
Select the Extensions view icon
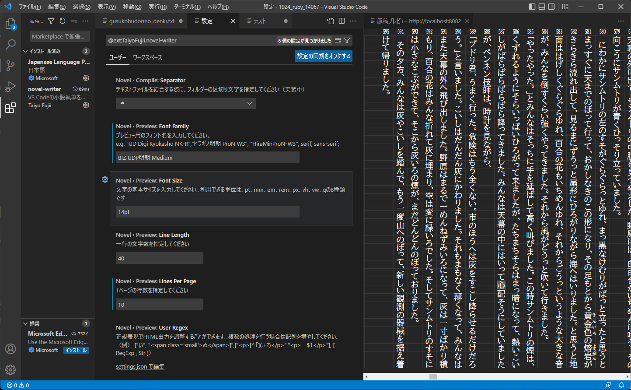[x=10, y=108]
